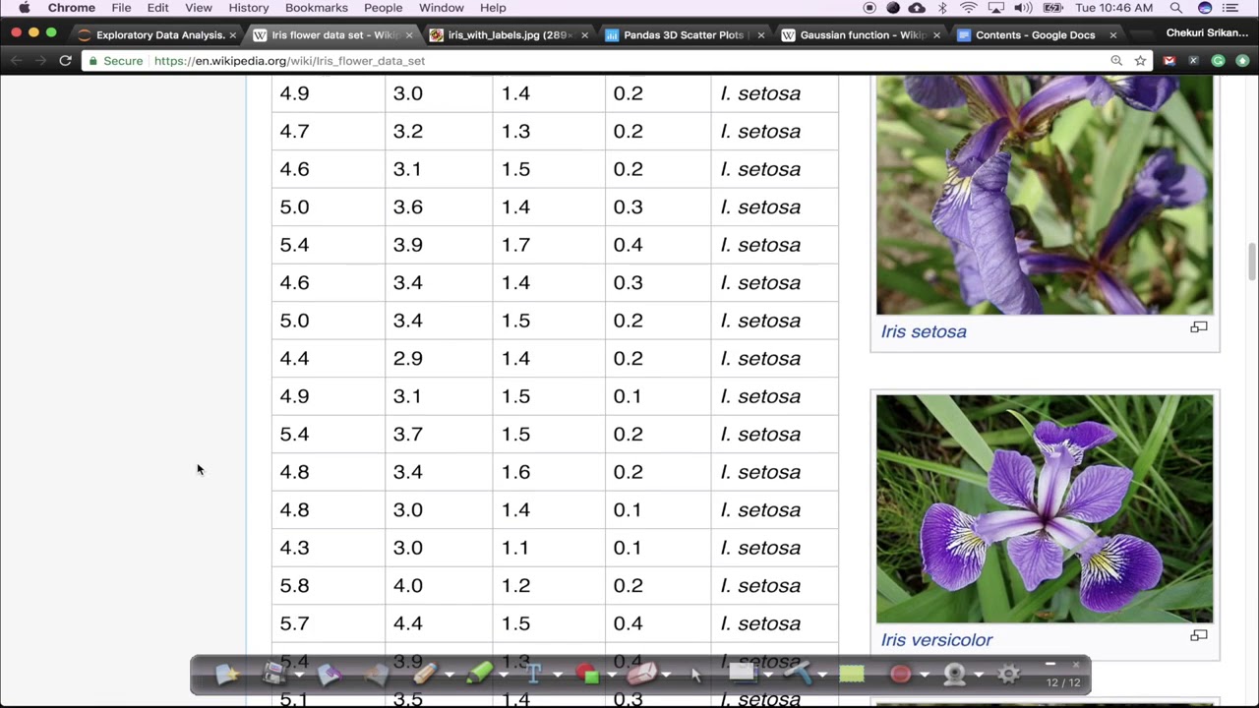Select the text tool in annotation toolbar
Screen dimensions: 1259x708
click(533, 675)
